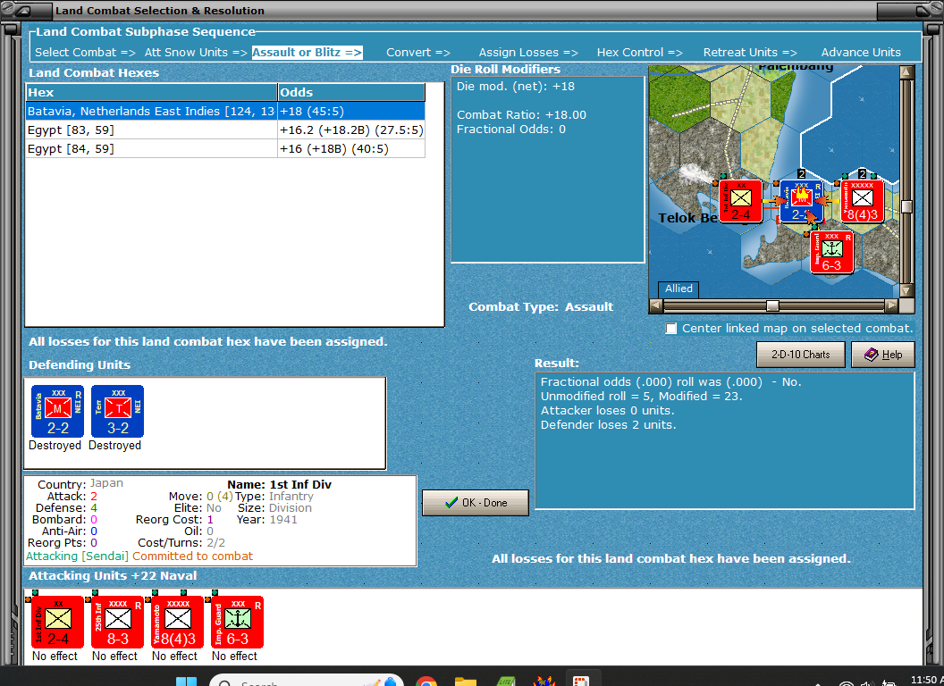Click the minimap scroll up arrow
The image size is (944, 686).
click(x=906, y=73)
